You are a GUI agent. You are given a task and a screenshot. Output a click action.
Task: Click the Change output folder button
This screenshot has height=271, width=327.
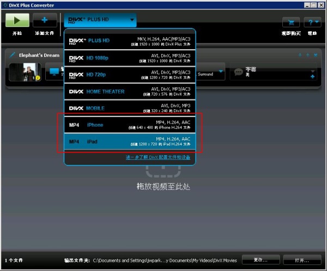point(261,260)
